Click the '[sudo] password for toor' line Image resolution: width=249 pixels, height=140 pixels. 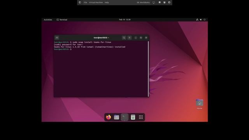click(x=68, y=45)
